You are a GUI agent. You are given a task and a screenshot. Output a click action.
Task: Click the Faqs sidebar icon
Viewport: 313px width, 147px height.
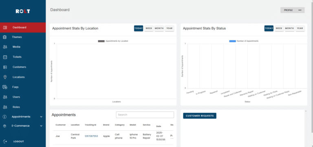(5, 87)
